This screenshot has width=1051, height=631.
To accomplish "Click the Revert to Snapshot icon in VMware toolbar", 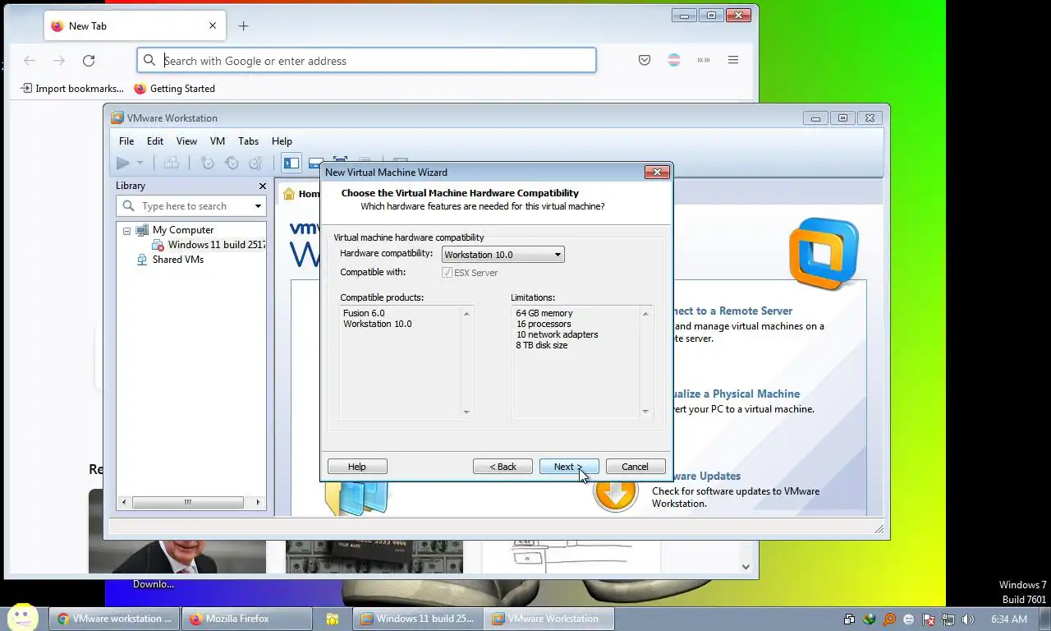I will 232,164.
